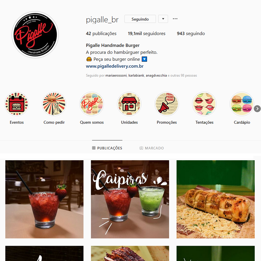The image size is (261, 261).
Task: Open the Como pedir highlight icon
Action: coord(54,104)
